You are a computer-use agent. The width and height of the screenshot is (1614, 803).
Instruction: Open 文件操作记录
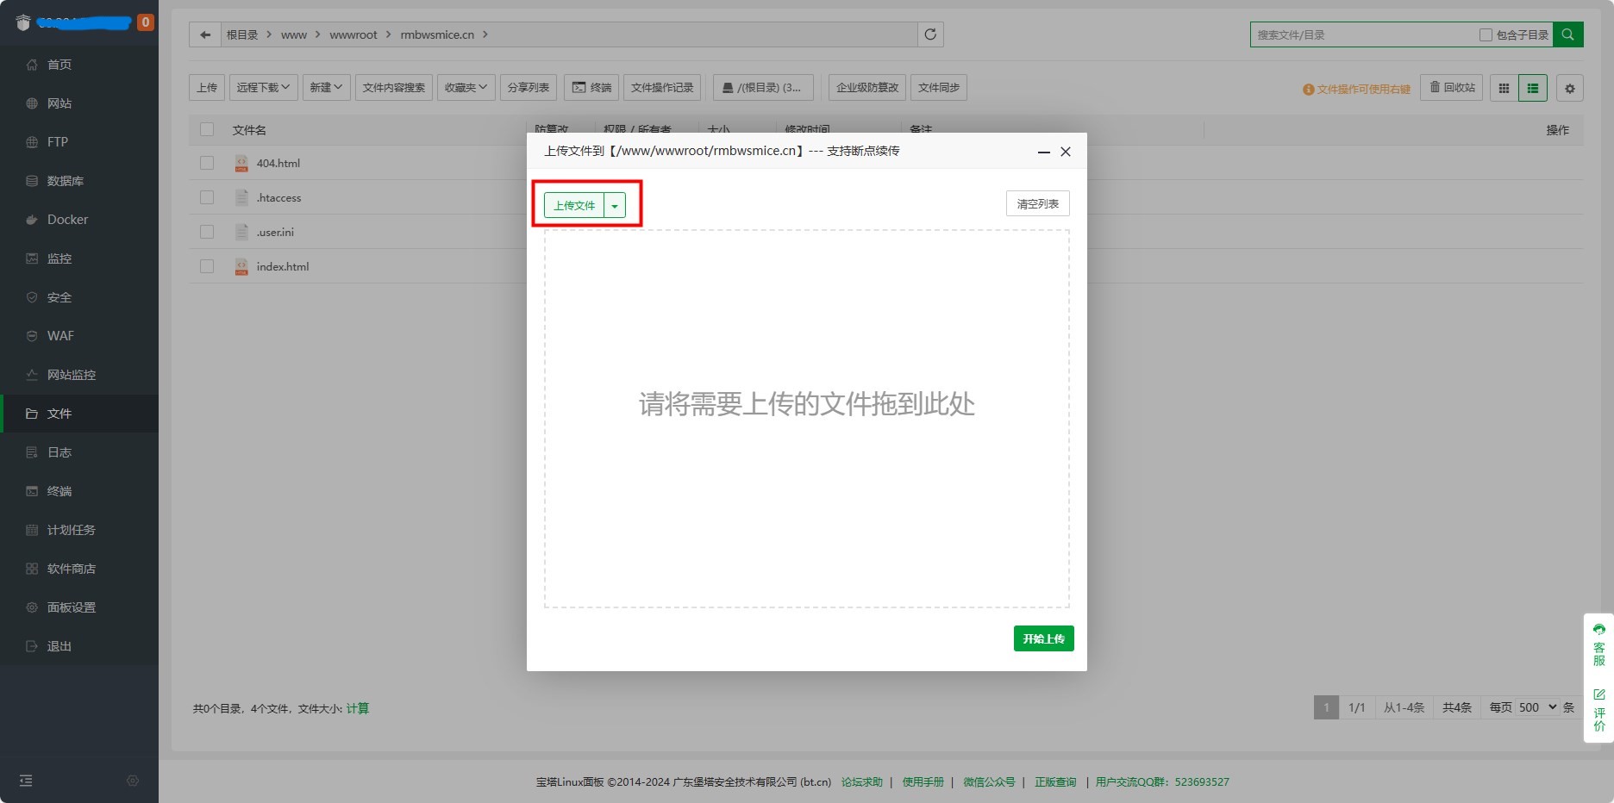662,87
